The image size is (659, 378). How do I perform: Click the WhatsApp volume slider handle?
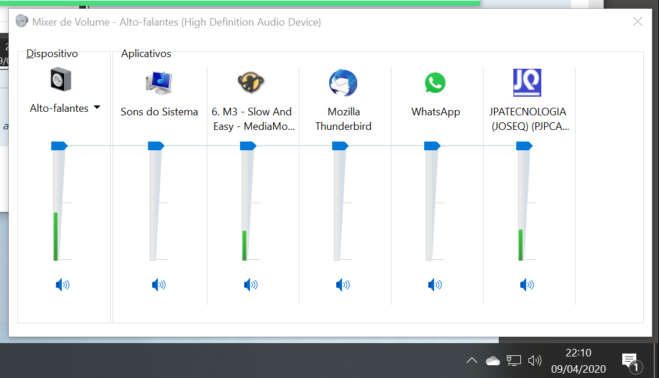[x=432, y=146]
